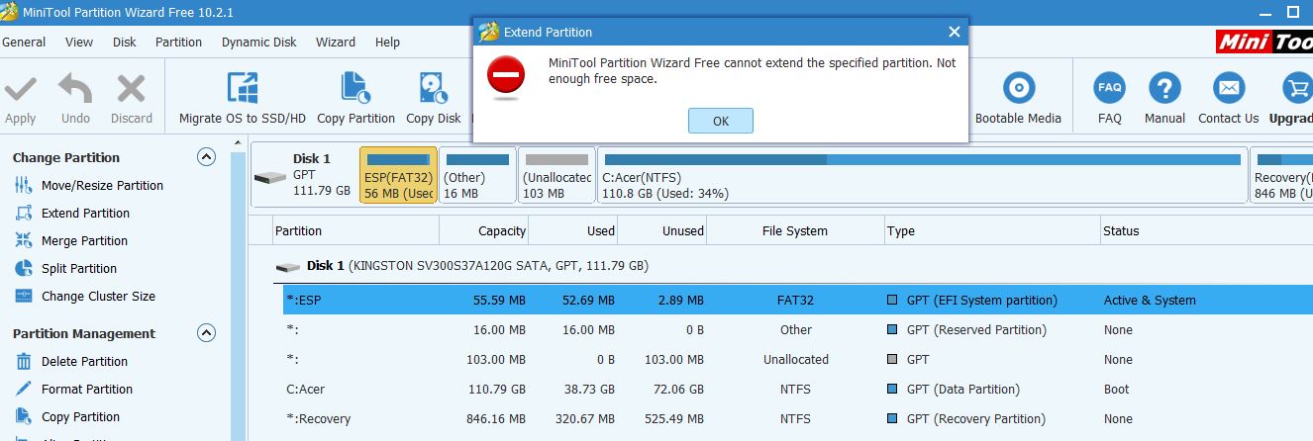The width and height of the screenshot is (1313, 441).
Task: Select the Unallocated 103 MB block
Action: (556, 175)
